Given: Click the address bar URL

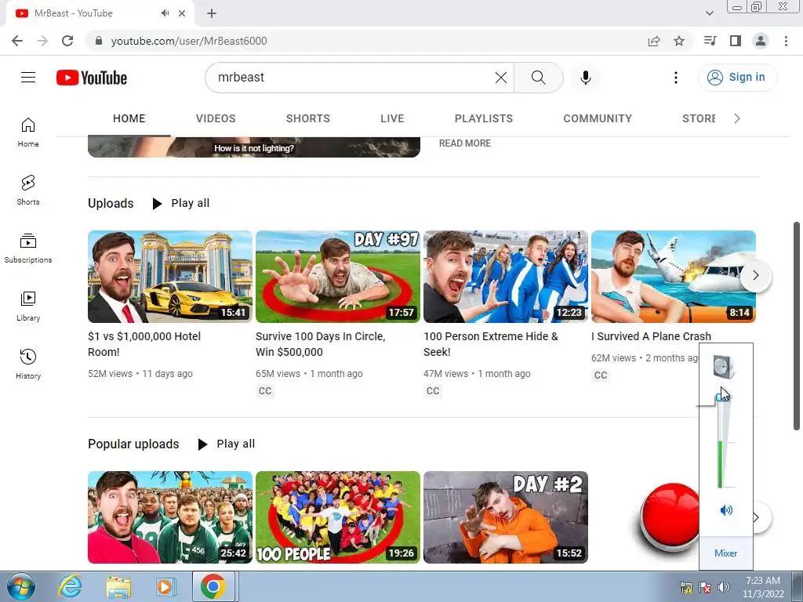Looking at the screenshot, I should 189,41.
